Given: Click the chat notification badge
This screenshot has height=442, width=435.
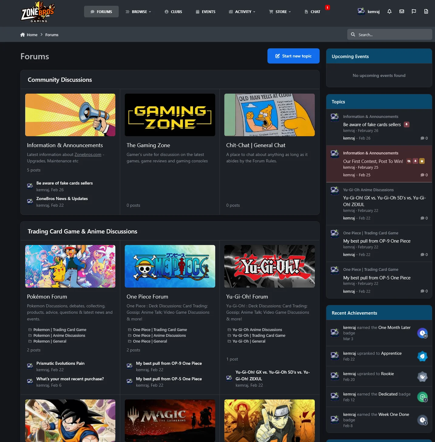Looking at the screenshot, I should [x=327, y=7].
